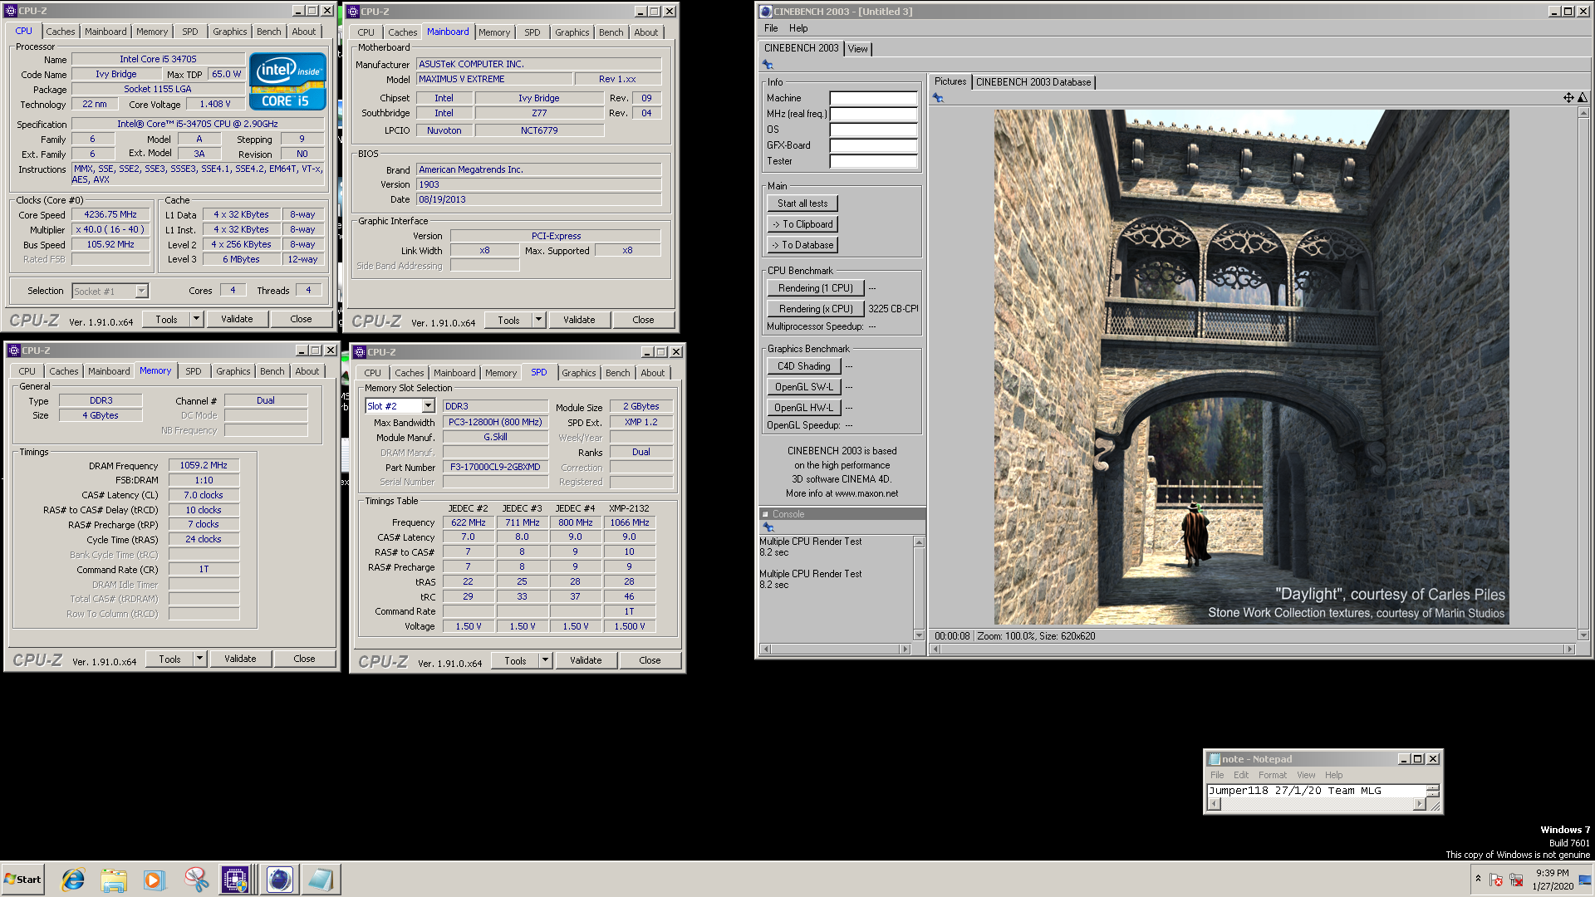This screenshot has width=1595, height=897.
Task: Click the To Database button
Action: tap(802, 245)
